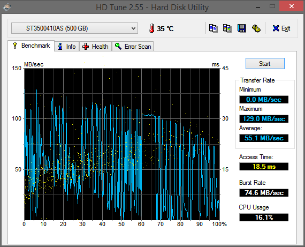The width and height of the screenshot is (305, 247).
Task: Click the copy screenshot to clipboard icon
Action: (x=227, y=28)
